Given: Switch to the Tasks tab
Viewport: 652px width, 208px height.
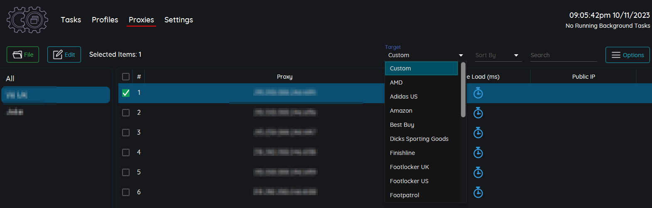Looking at the screenshot, I should coord(71,20).
